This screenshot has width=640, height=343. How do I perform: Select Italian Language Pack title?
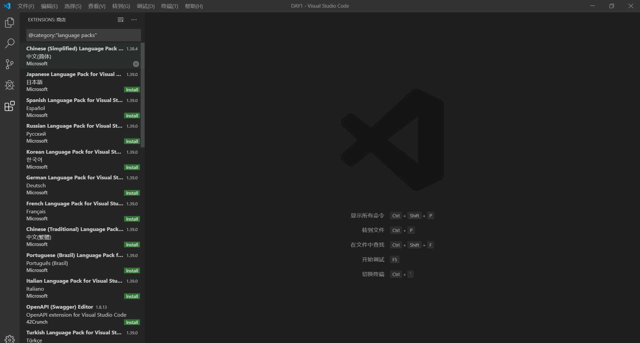[x=74, y=281]
